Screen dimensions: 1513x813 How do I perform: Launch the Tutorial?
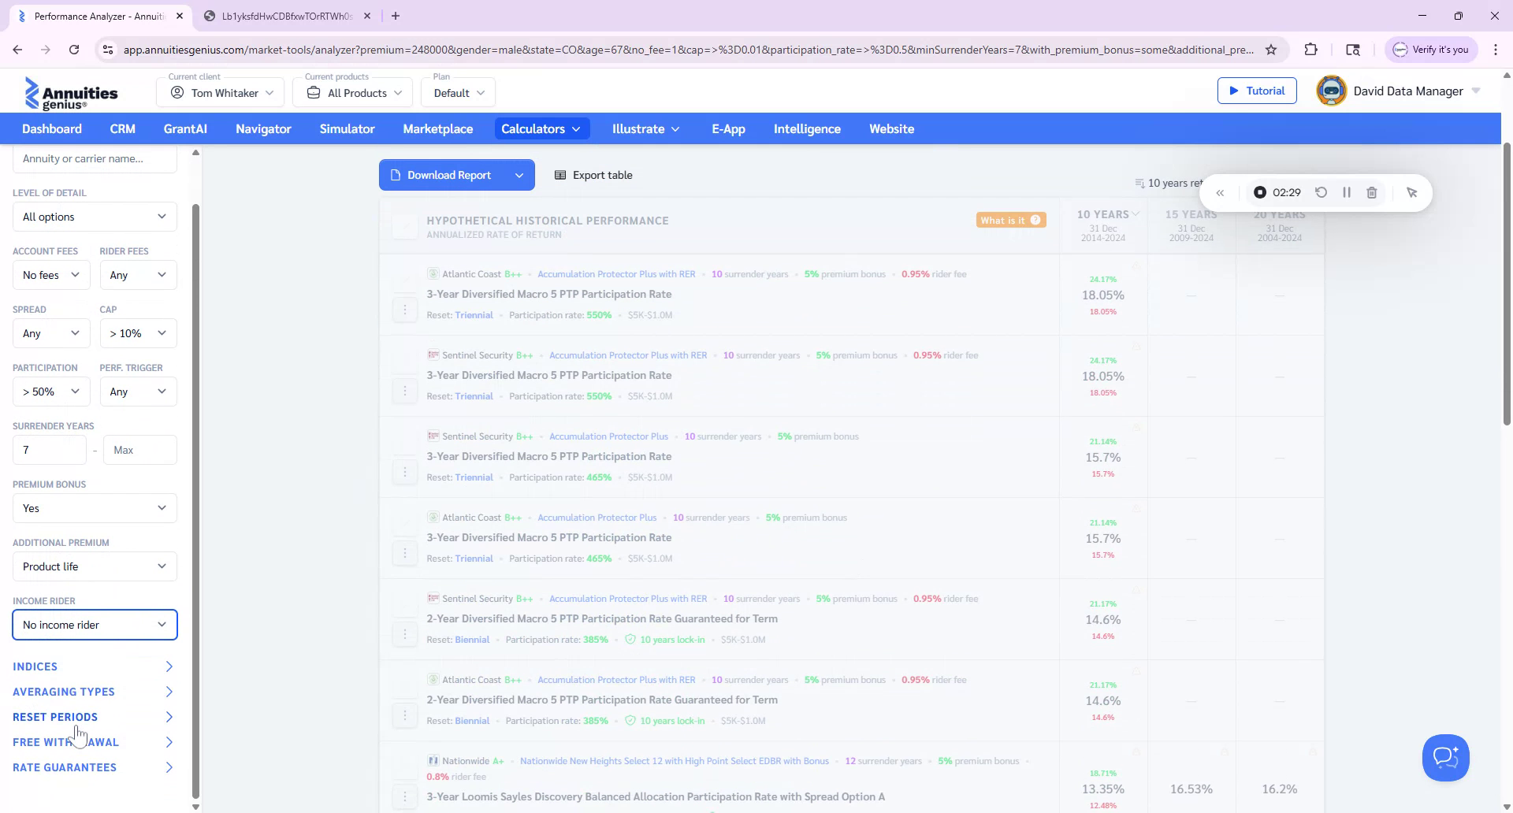(x=1256, y=91)
